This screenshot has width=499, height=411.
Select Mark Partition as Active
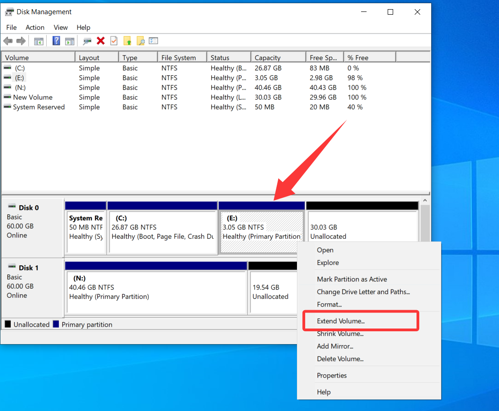pos(369,279)
